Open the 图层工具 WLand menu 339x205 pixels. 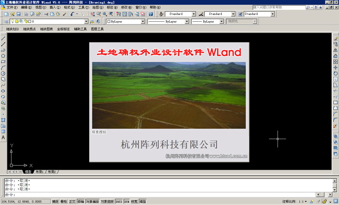pyautogui.click(x=97, y=29)
